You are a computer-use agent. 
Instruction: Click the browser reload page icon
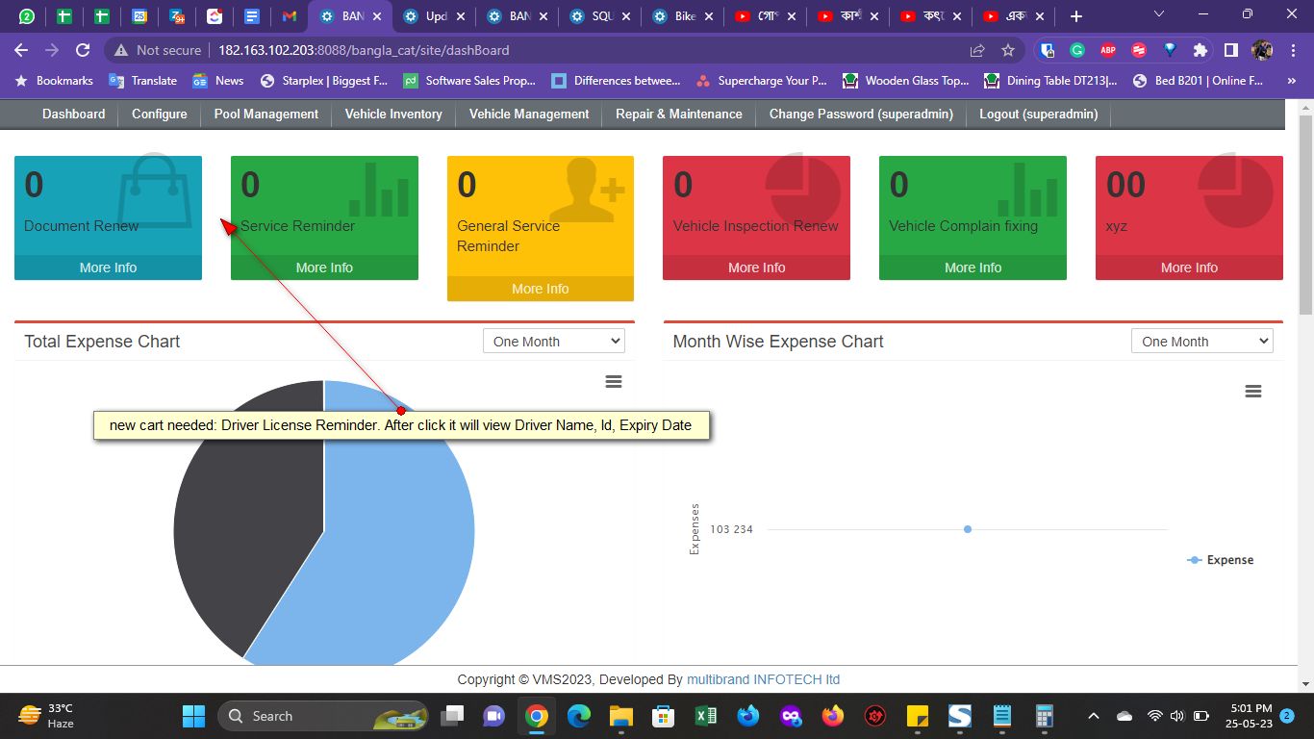(x=83, y=50)
